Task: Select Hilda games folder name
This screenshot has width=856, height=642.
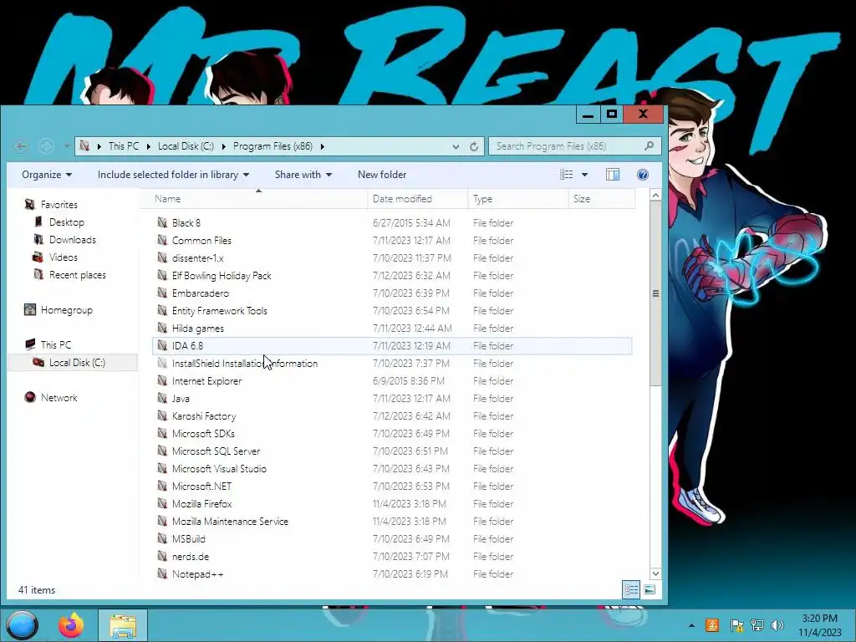Action: point(197,328)
